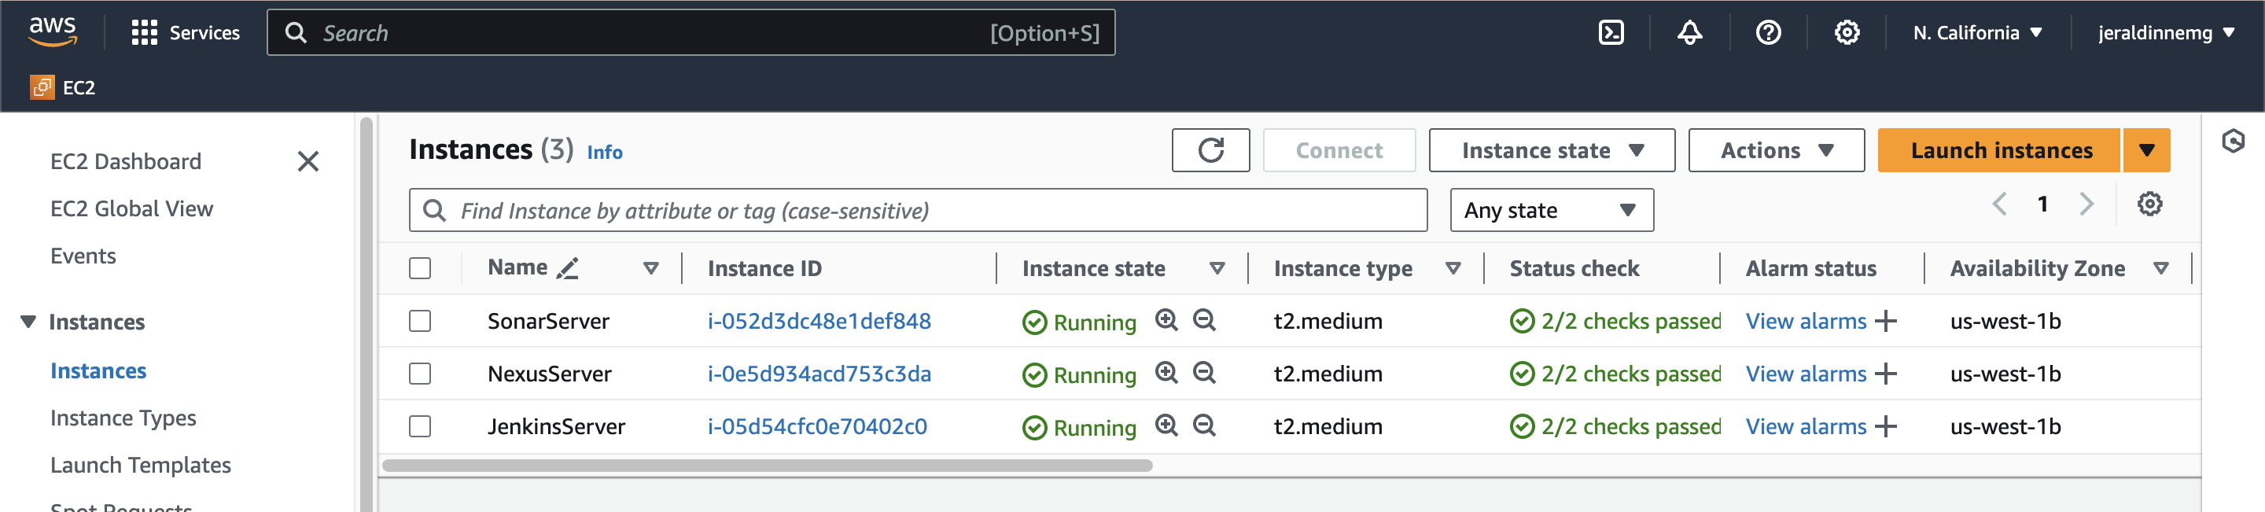
Task: Open Instance Types in the sidebar
Action: click(123, 418)
